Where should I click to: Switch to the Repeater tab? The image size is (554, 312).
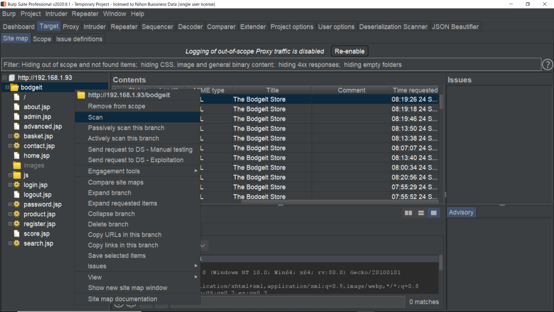124,26
